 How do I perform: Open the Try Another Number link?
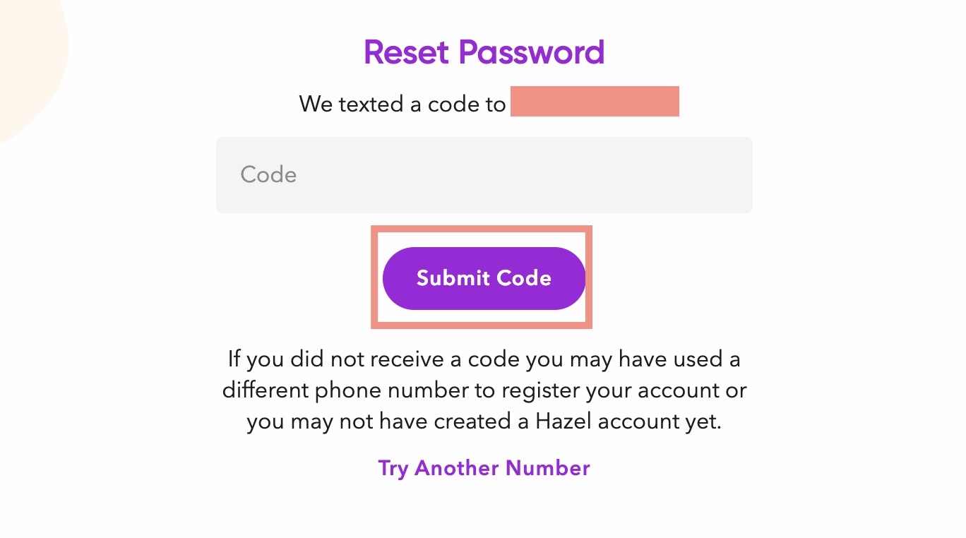484,468
